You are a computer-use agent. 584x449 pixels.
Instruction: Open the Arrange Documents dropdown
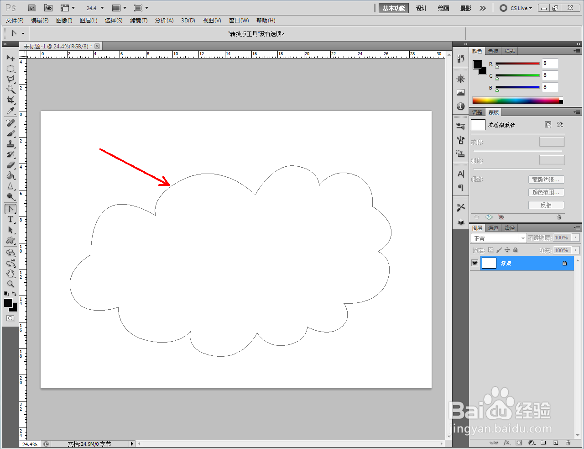point(120,8)
